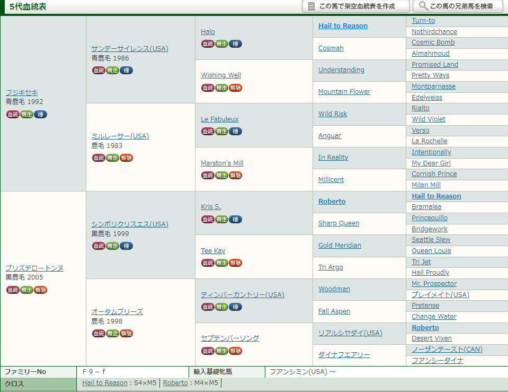Open the Mr. Prospector link
Screen dimensions: 508x392
tap(434, 284)
